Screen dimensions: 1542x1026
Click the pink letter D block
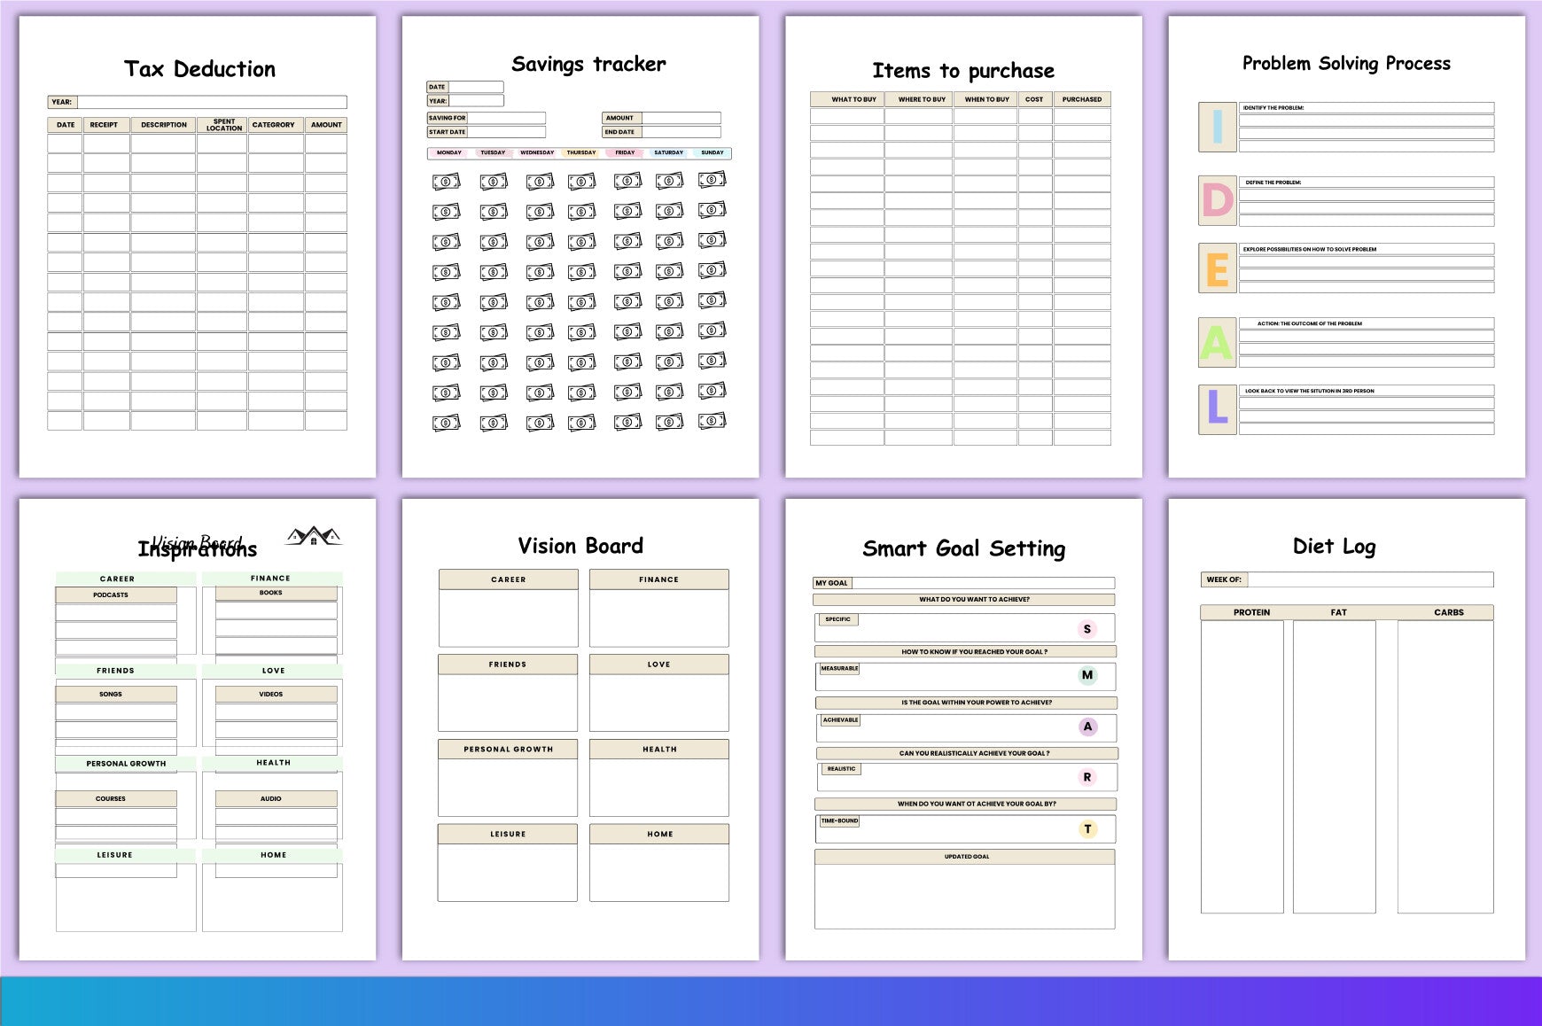click(1218, 201)
